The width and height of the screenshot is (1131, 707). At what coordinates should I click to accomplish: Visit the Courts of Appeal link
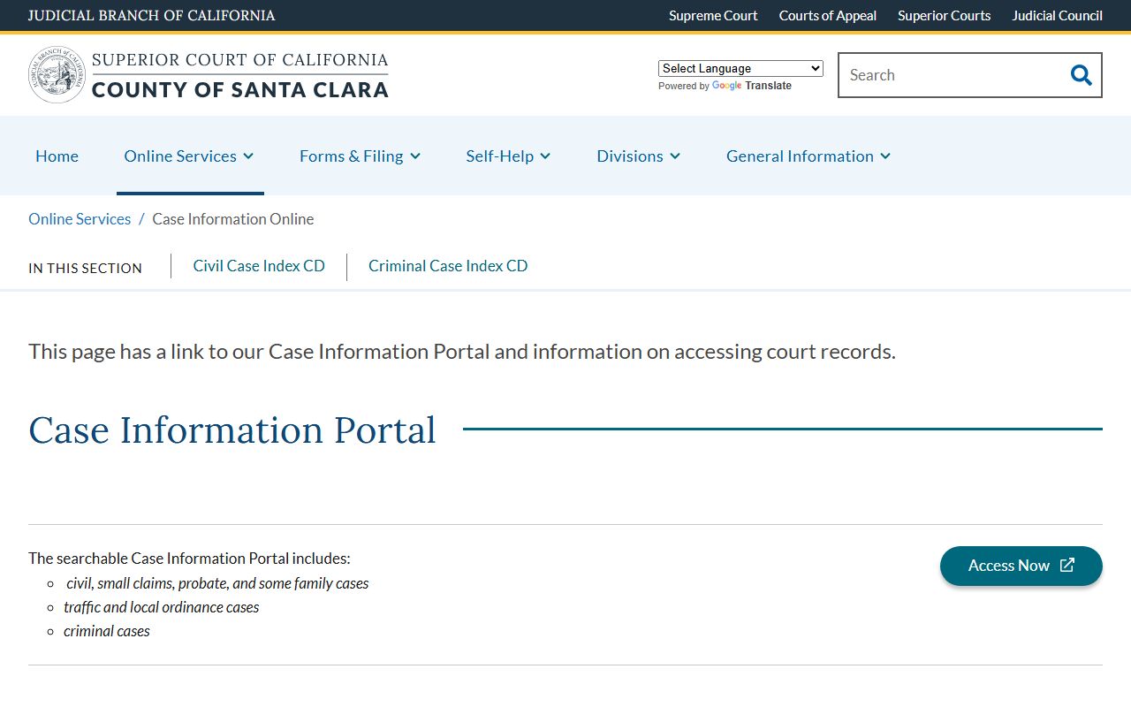pyautogui.click(x=828, y=16)
